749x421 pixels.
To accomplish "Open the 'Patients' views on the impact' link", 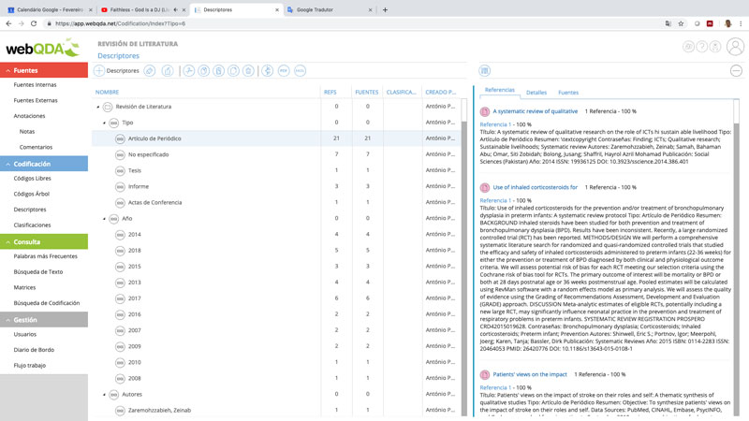I will tap(530, 374).
